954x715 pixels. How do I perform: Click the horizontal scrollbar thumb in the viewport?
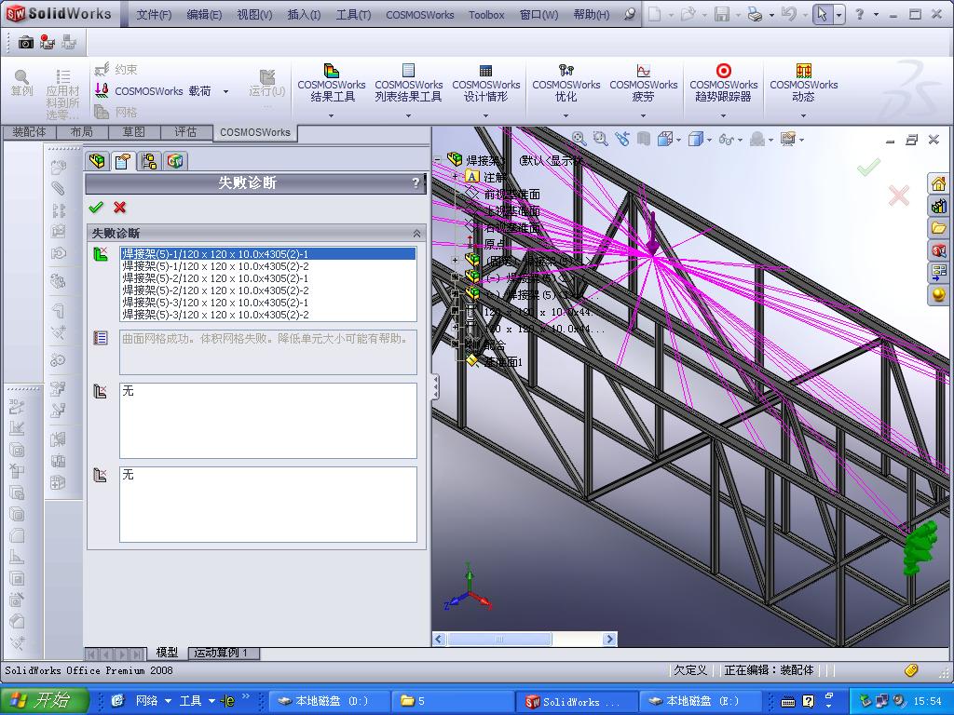pos(499,639)
